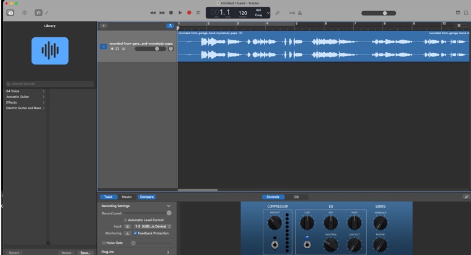Collapse the Recording Settings section chevron
471x255 pixels.
pyautogui.click(x=169, y=206)
